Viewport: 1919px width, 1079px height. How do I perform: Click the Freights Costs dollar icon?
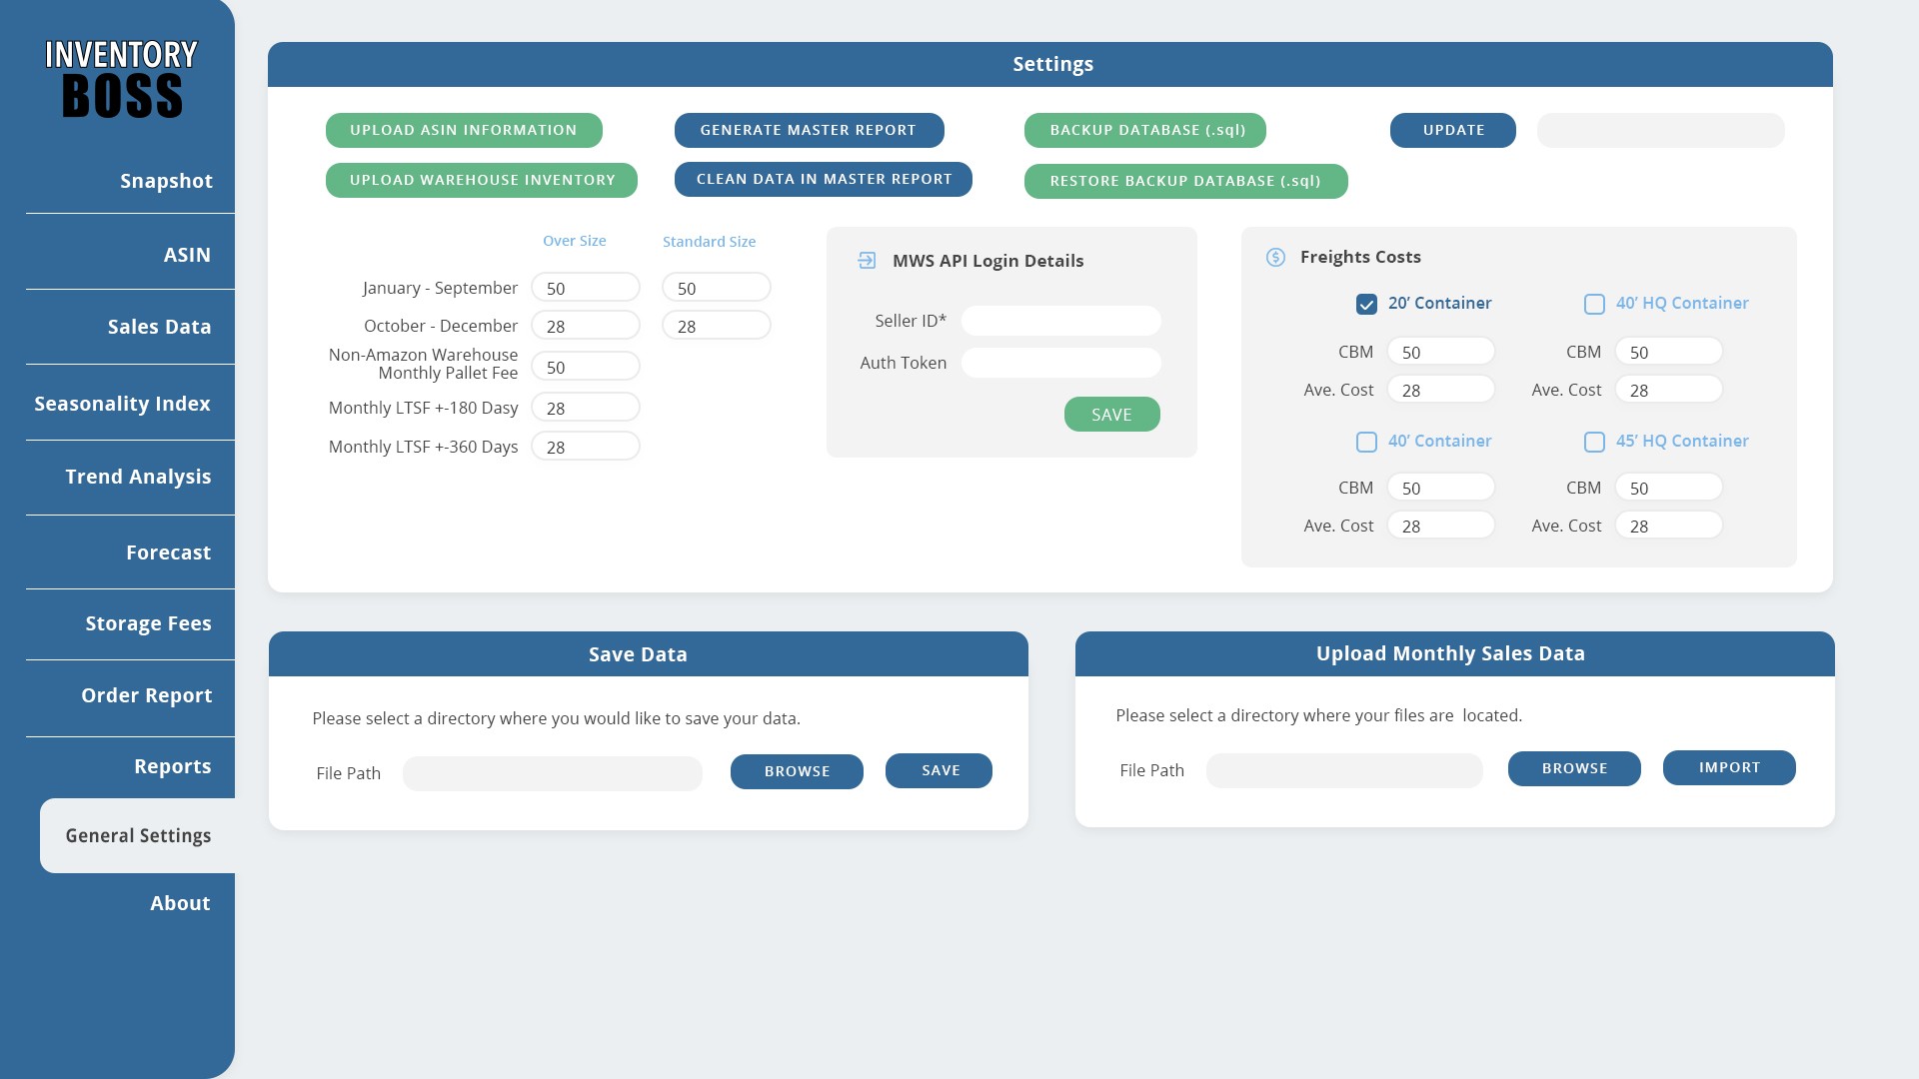(1275, 258)
